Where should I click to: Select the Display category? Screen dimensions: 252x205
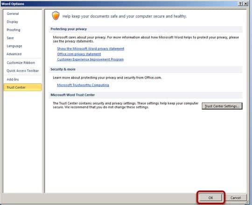(x=22, y=22)
